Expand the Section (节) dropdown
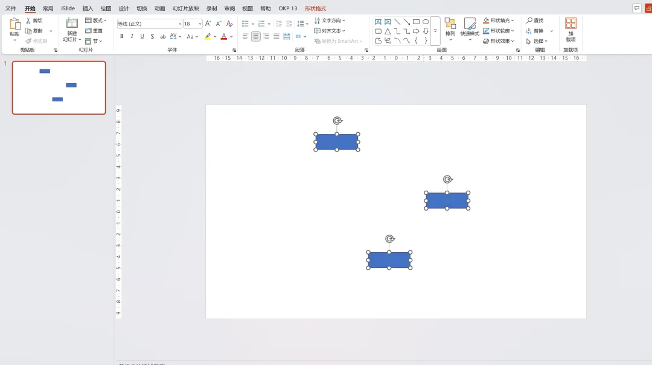Screen dimensions: 652x365 coord(94,41)
